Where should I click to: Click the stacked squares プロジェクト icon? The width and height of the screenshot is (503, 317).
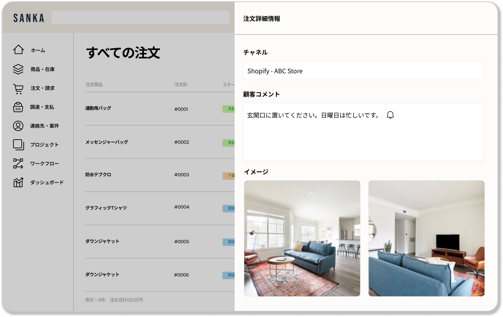pyautogui.click(x=18, y=145)
